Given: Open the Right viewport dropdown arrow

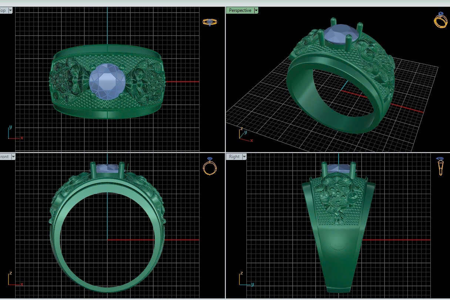Looking at the screenshot, I should [x=244, y=157].
